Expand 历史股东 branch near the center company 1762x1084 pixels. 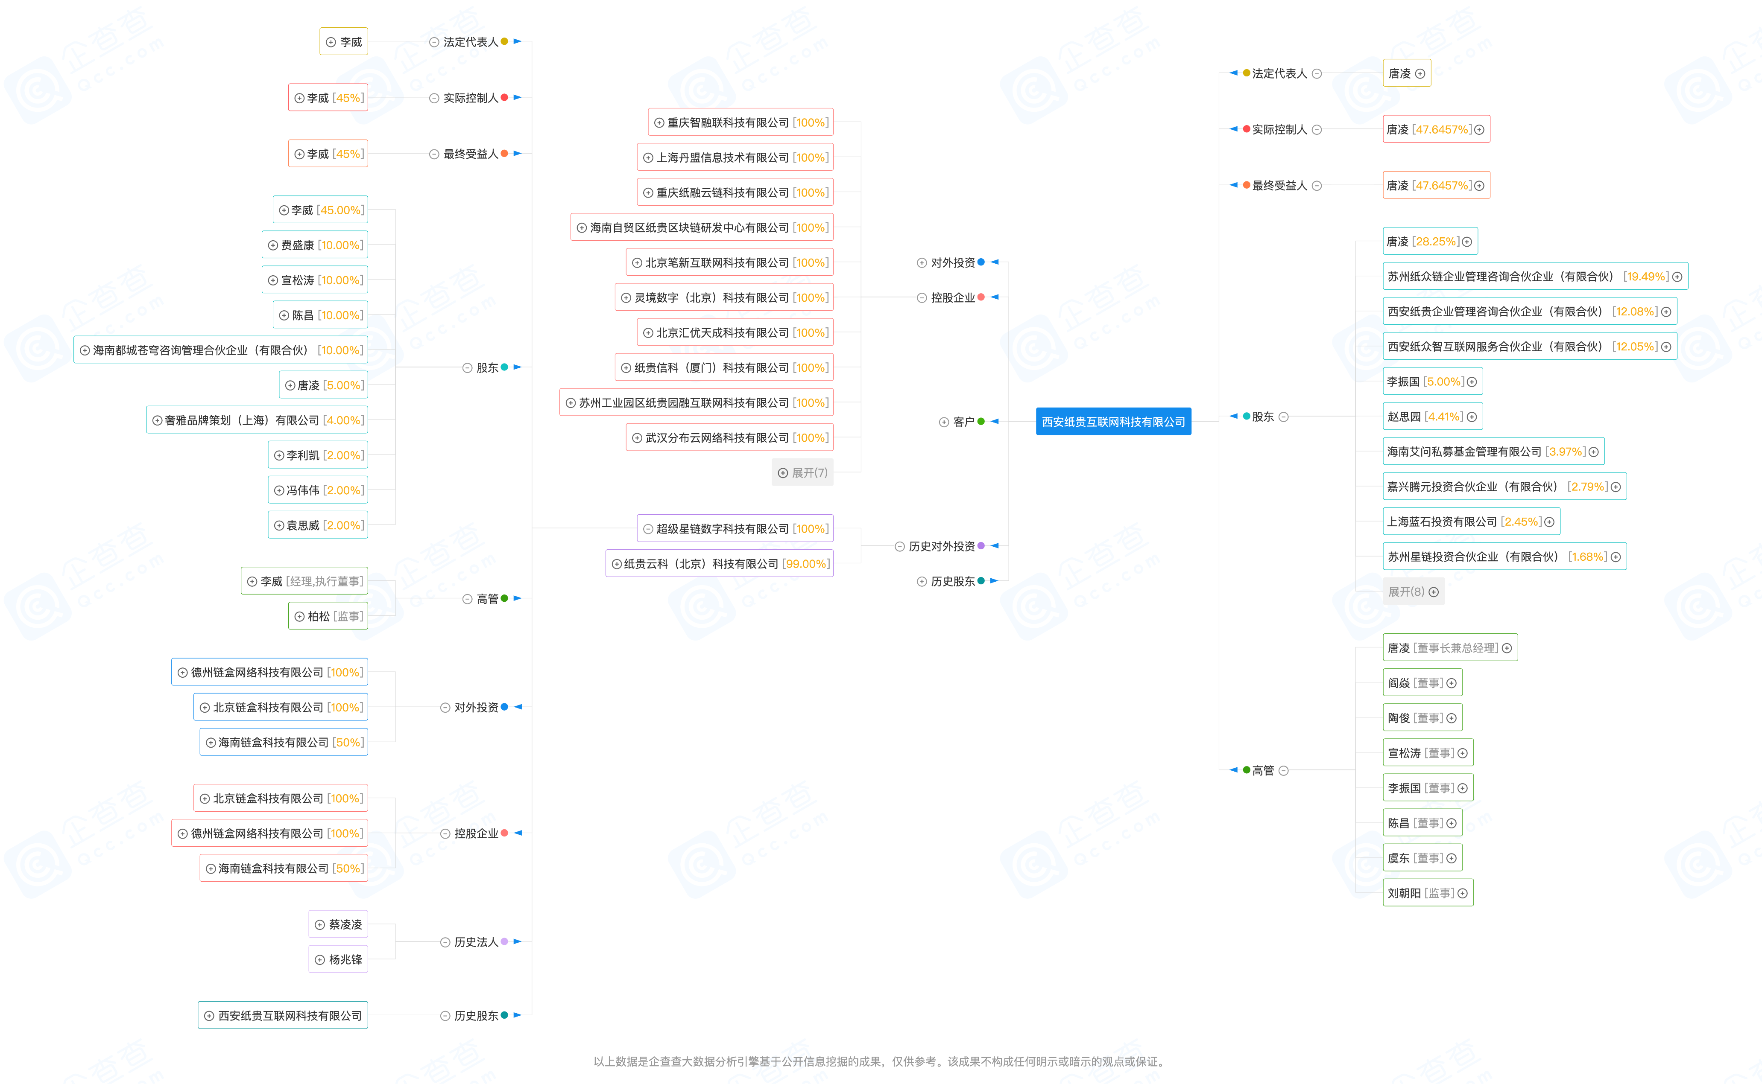[x=922, y=581]
